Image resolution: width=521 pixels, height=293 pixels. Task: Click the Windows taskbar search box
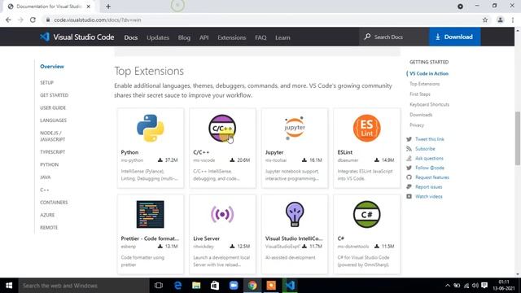pos(84,286)
